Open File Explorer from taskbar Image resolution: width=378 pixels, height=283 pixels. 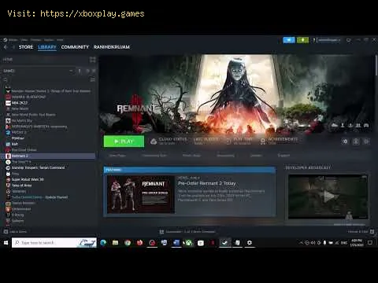coord(116,243)
